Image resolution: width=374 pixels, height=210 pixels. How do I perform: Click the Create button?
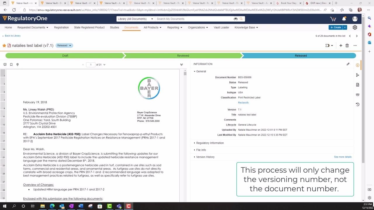tap(336, 27)
